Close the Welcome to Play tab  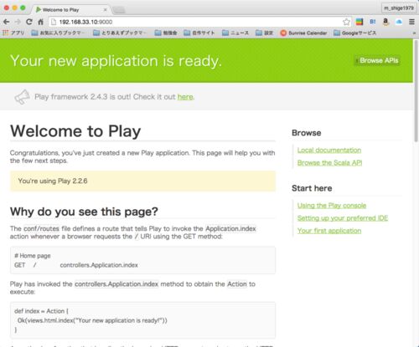pyautogui.click(x=106, y=10)
